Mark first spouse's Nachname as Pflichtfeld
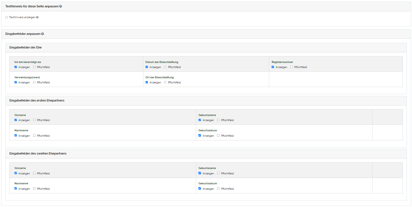The height and width of the screenshot is (207, 412). pyautogui.click(x=34, y=136)
